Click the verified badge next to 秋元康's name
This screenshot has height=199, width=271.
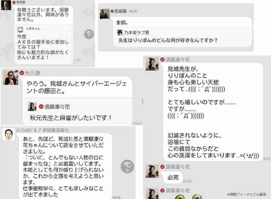pyautogui.click(x=22, y=73)
